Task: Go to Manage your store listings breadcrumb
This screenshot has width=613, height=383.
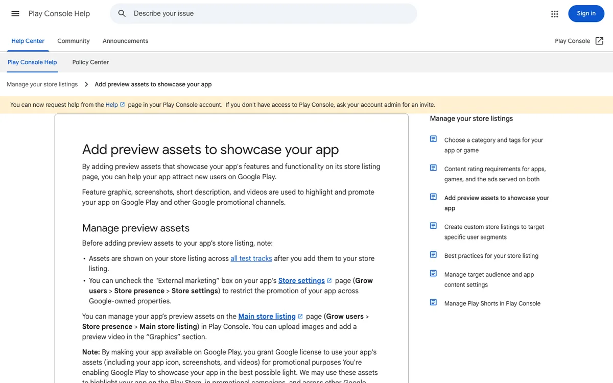Action: [42, 84]
